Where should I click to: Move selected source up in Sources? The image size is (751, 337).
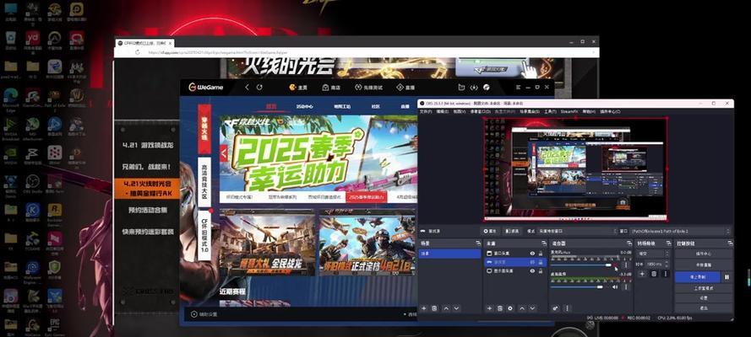click(522, 309)
